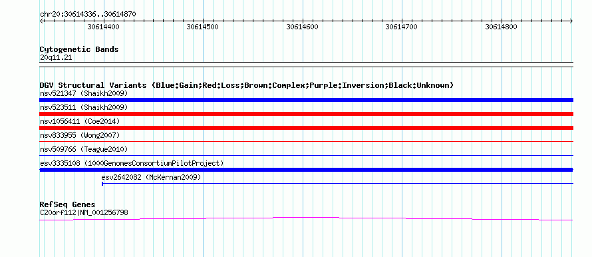Click the thin blue line for nsv509766
592x257 pixels.
coord(306,155)
